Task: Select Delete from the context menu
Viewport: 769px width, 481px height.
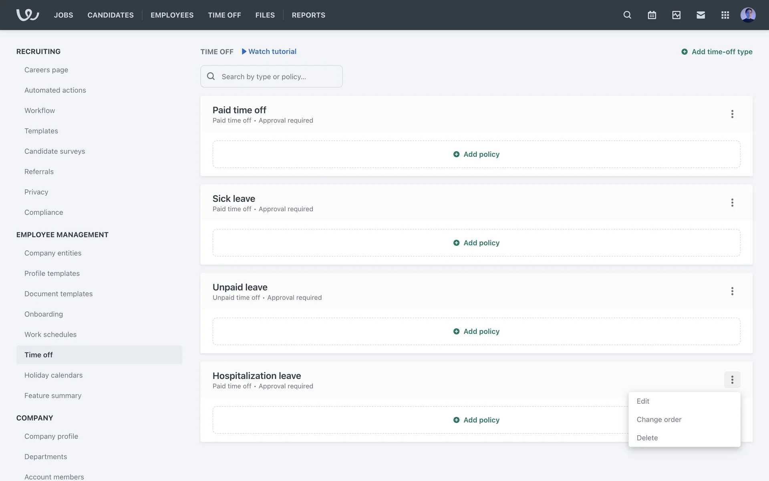Action: pos(647,438)
